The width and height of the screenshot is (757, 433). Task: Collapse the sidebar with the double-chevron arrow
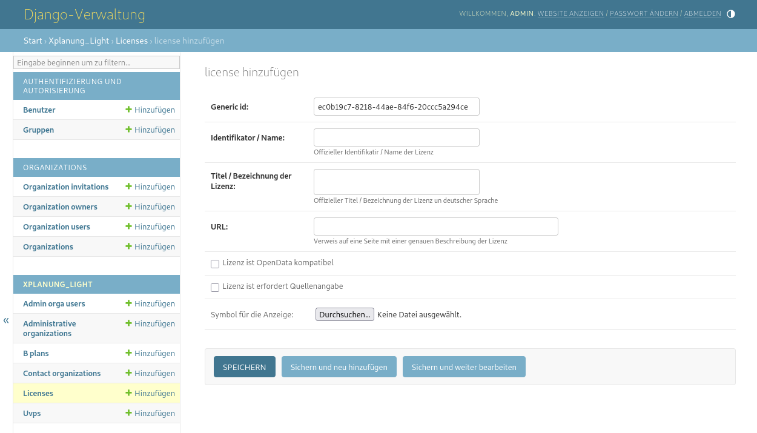6,320
